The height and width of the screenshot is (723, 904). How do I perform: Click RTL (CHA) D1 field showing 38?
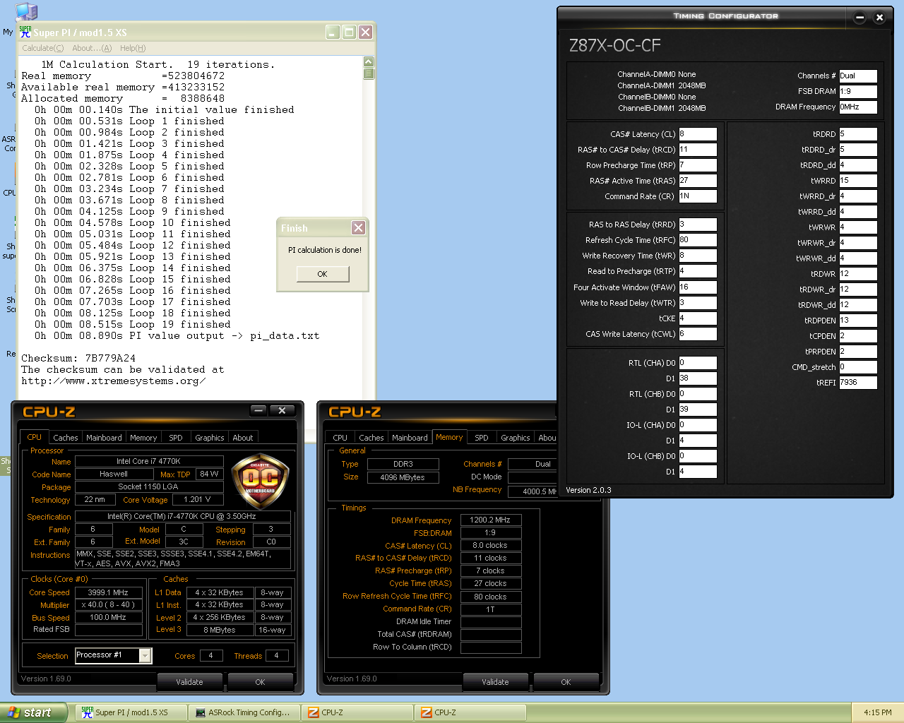pyautogui.click(x=698, y=378)
